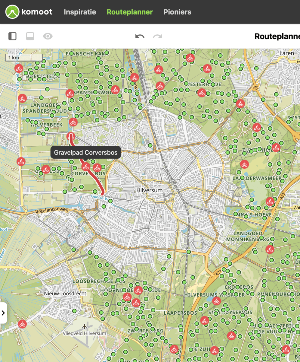Viewport: 300px width, 362px height.
Task: Toggle the bottom panel layout icon
Action: [x=30, y=37]
